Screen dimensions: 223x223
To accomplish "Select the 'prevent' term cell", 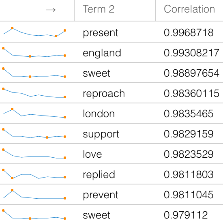I will click(101, 195).
